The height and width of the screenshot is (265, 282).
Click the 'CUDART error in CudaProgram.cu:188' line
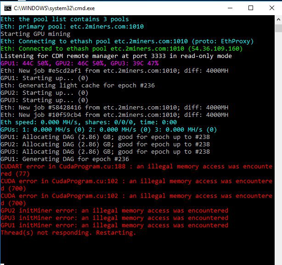136,167
